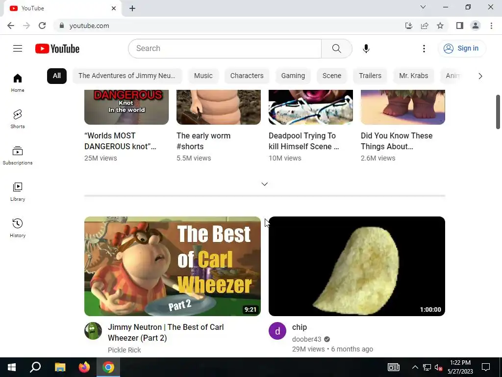This screenshot has width=502, height=377.
Task: Click taskbar clock 1:22 PM
Action: [x=460, y=367]
